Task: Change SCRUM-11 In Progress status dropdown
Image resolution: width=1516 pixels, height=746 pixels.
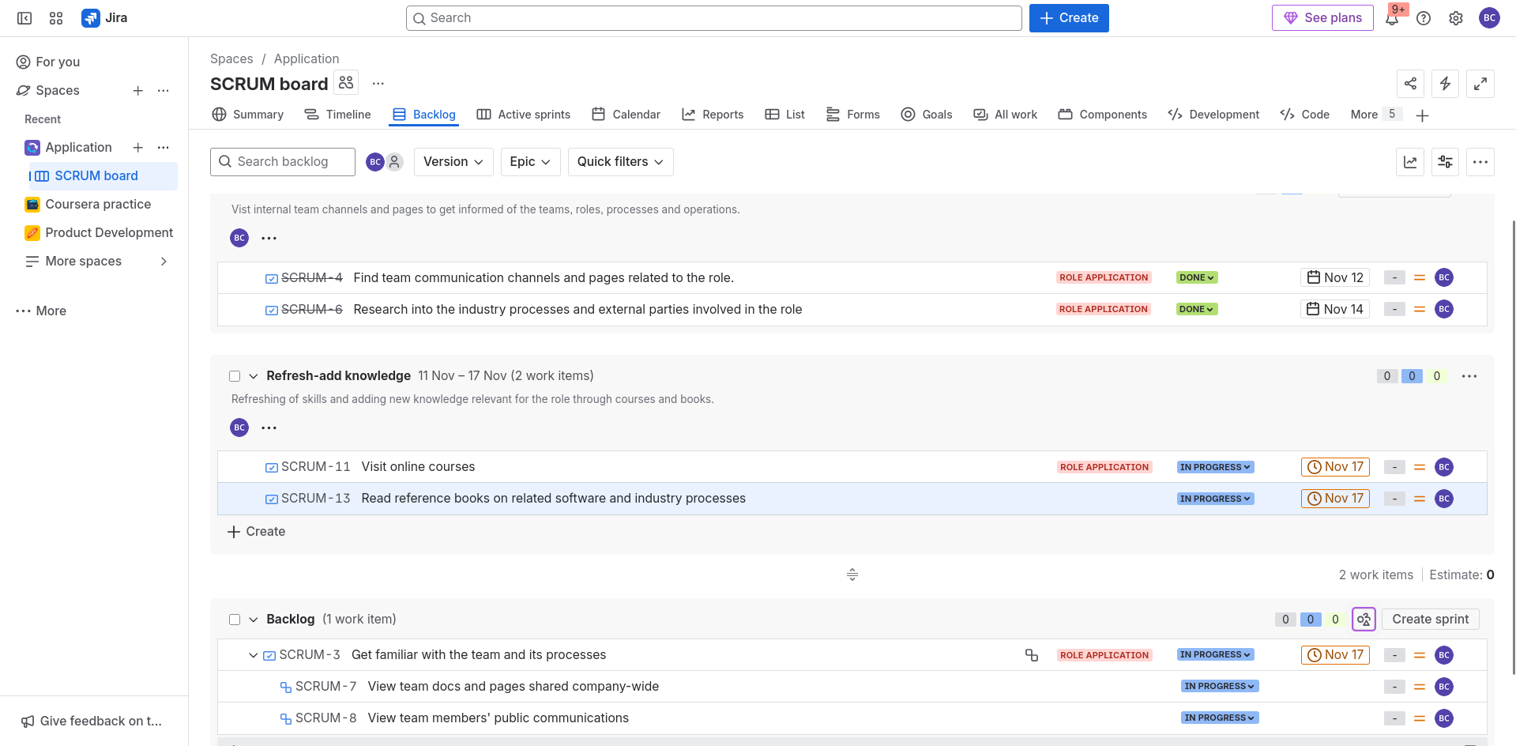Action: (x=1215, y=467)
